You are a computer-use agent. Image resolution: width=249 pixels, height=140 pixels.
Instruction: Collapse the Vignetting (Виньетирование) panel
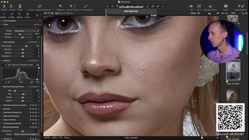point(2,127)
